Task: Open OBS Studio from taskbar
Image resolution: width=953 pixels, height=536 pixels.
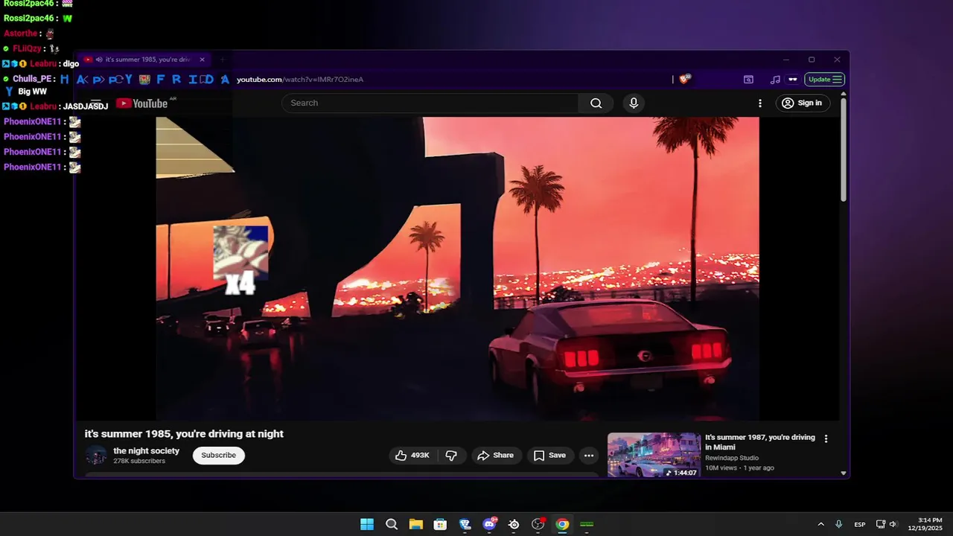Action: (x=538, y=524)
